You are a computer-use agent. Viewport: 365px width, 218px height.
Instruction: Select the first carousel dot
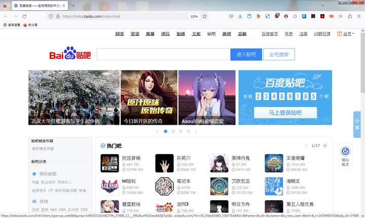coord(165,131)
